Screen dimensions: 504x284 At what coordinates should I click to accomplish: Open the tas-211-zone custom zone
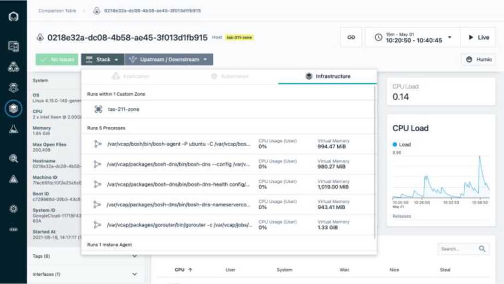click(x=123, y=109)
